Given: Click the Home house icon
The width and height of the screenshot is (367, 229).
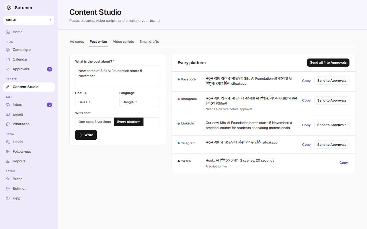Looking at the screenshot, I should coord(8,32).
